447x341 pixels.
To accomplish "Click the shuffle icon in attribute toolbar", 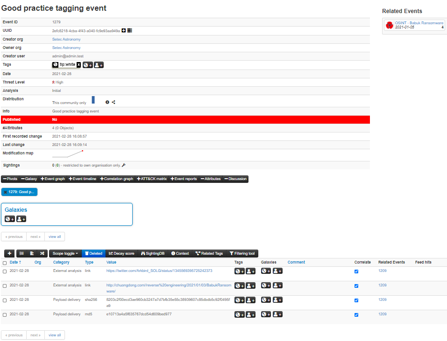I will pyautogui.click(x=42, y=253).
